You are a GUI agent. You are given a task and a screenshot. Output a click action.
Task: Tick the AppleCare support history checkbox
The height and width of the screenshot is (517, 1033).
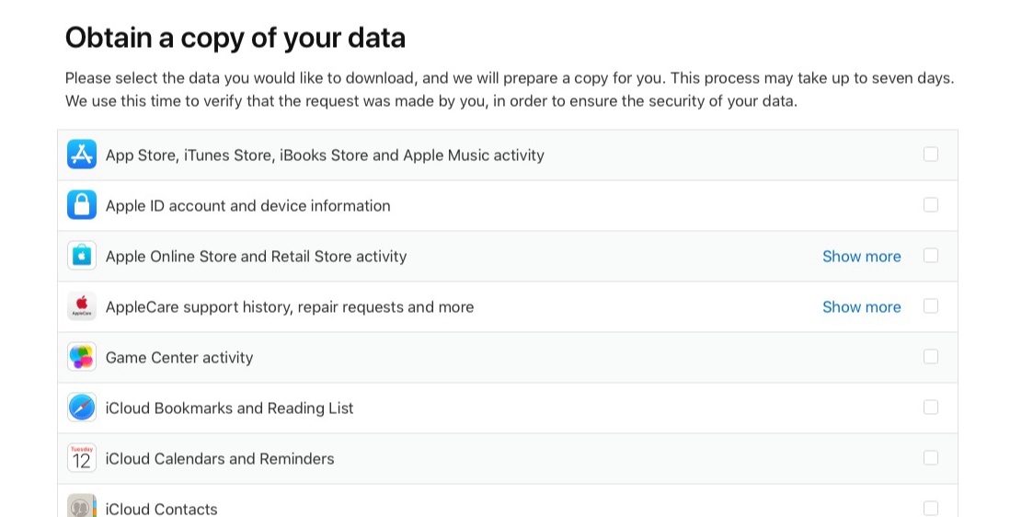coord(931,306)
